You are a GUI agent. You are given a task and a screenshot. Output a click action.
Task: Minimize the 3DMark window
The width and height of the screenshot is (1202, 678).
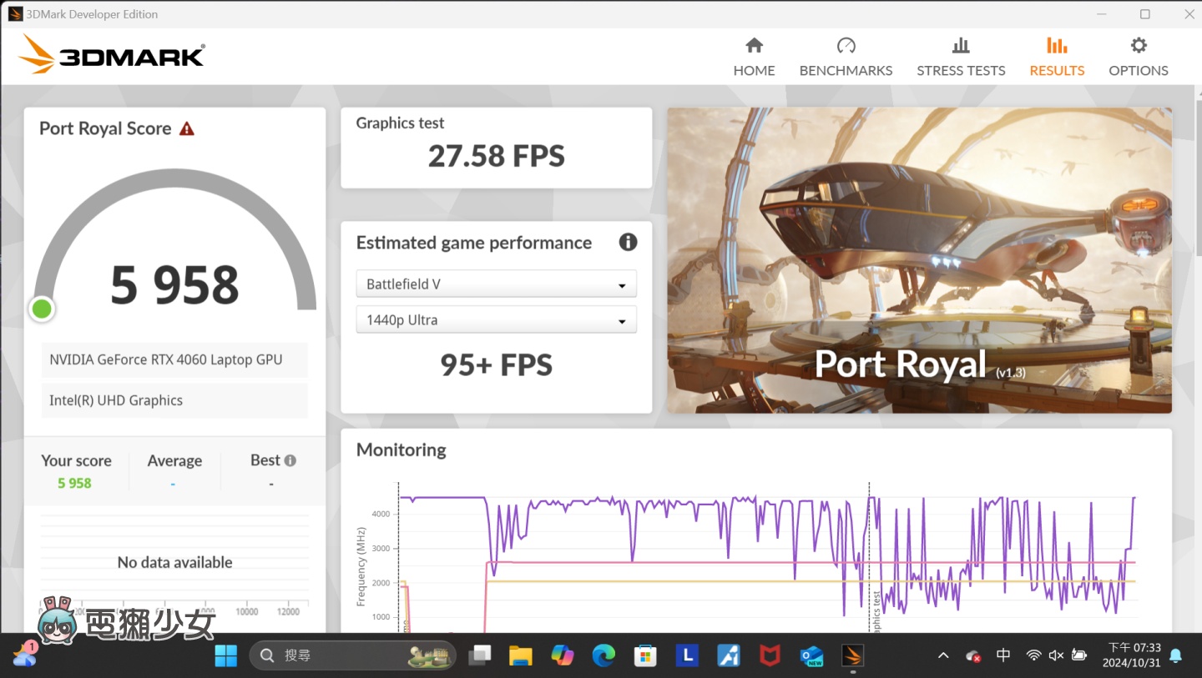coord(1100,14)
